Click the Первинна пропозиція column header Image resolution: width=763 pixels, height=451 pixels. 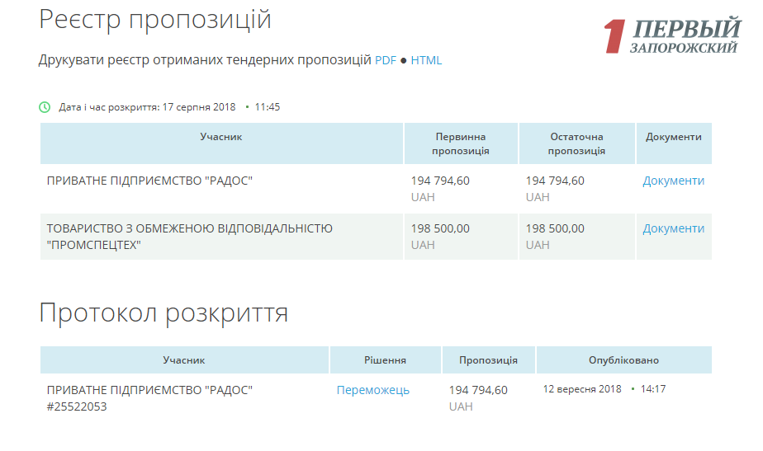click(461, 143)
